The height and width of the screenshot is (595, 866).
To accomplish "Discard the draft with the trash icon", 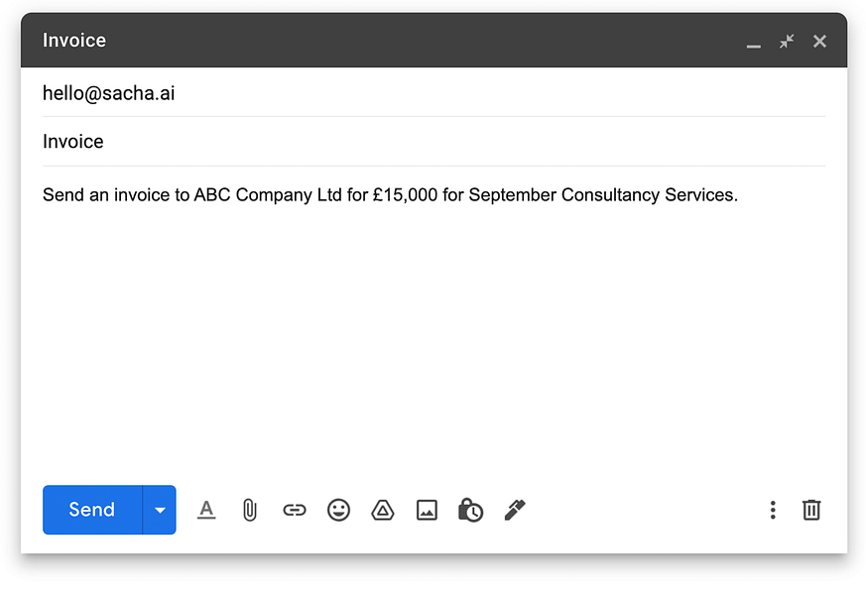I will [811, 510].
